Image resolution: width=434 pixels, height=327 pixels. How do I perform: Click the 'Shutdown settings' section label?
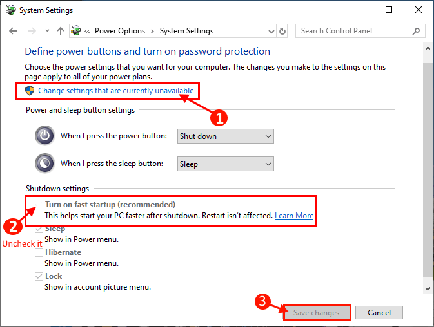tap(57, 189)
